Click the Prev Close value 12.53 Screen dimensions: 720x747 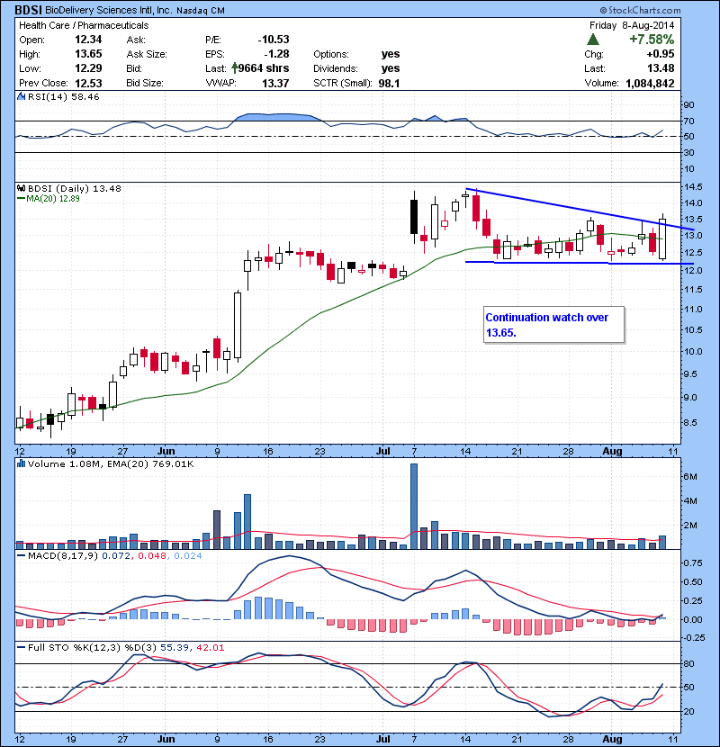tap(88, 83)
